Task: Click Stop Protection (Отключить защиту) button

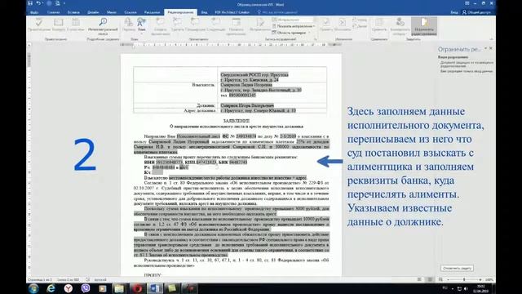Action: point(457,268)
